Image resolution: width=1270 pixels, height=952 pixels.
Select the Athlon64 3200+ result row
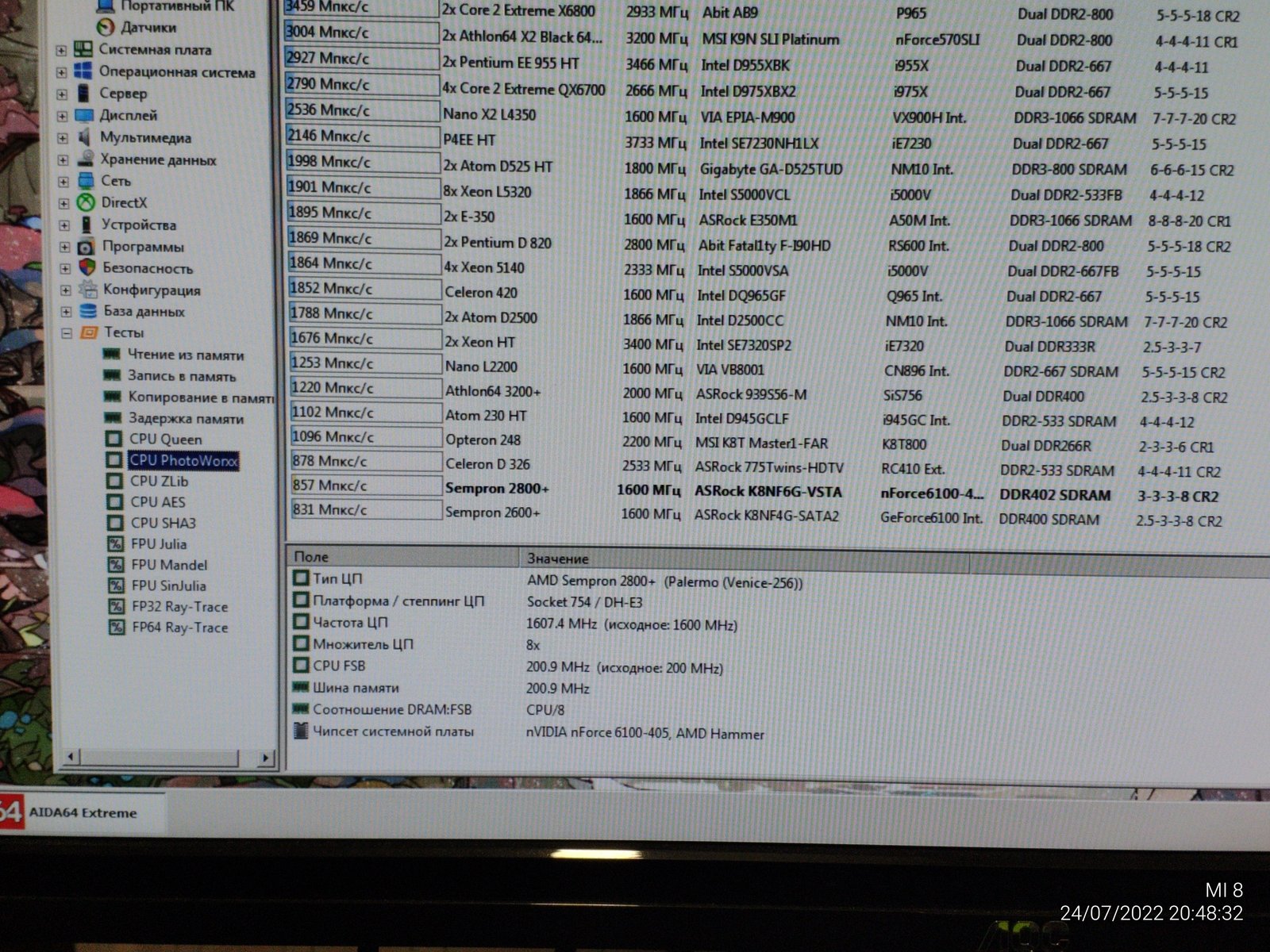click(x=760, y=392)
